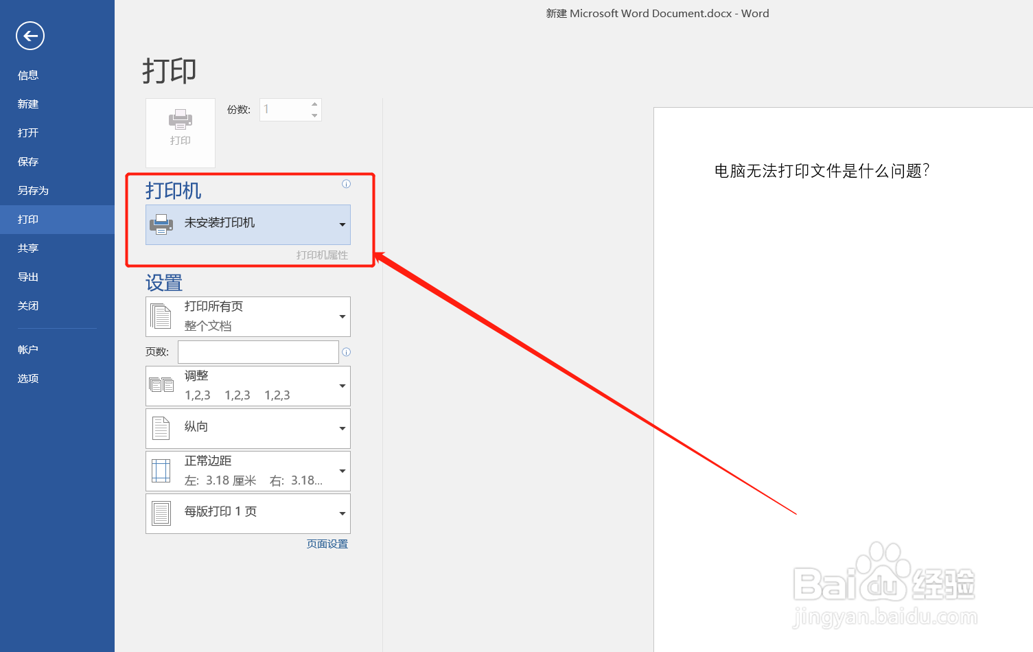Viewport: 1033px width, 652px height.
Task: Open the 每版打印 1 页 dropdown
Action: pyautogui.click(x=248, y=513)
